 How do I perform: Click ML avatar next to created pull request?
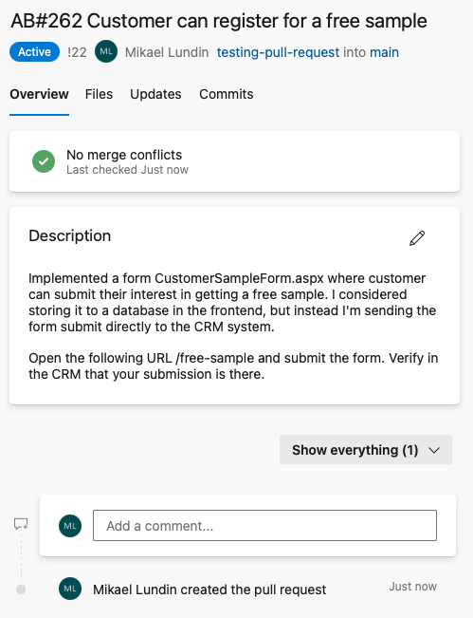70,589
